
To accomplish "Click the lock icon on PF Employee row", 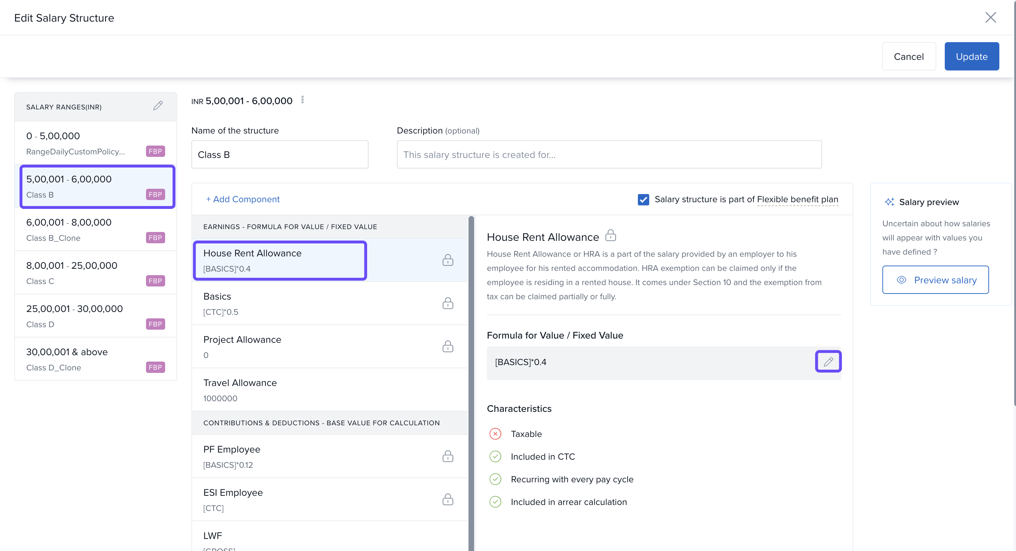I will 448,456.
